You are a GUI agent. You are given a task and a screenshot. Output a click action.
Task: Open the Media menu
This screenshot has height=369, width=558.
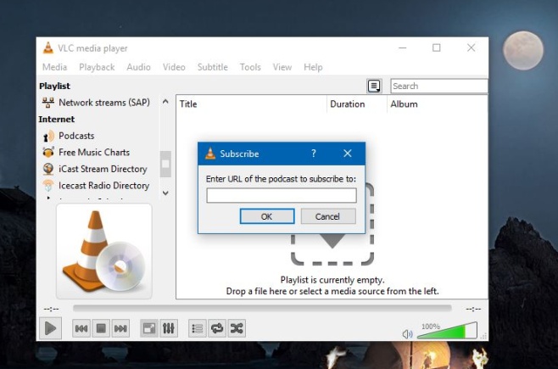[x=55, y=67]
